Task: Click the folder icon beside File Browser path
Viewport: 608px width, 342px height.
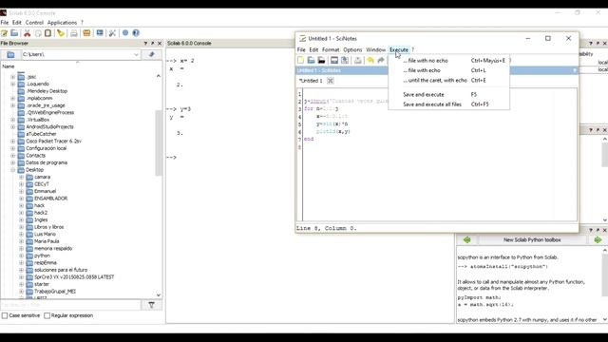Action: pyautogui.click(x=10, y=55)
